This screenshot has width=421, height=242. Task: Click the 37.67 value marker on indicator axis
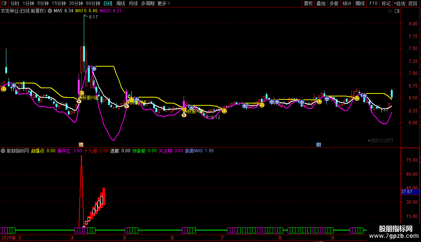(406, 192)
